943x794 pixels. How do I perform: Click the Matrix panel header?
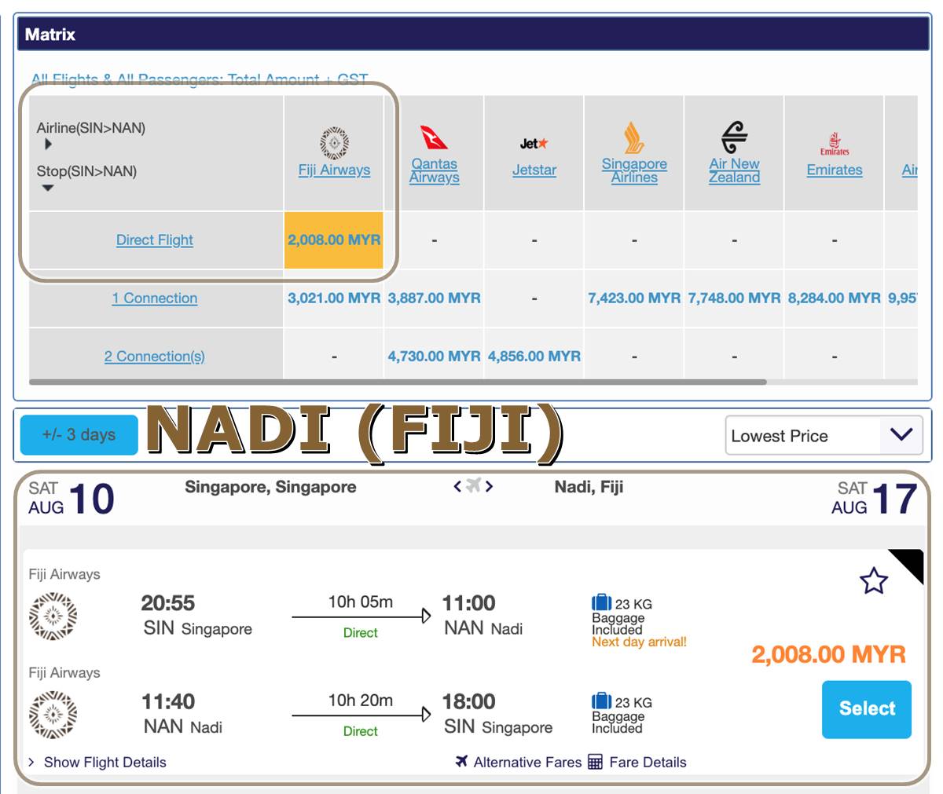[472, 35]
